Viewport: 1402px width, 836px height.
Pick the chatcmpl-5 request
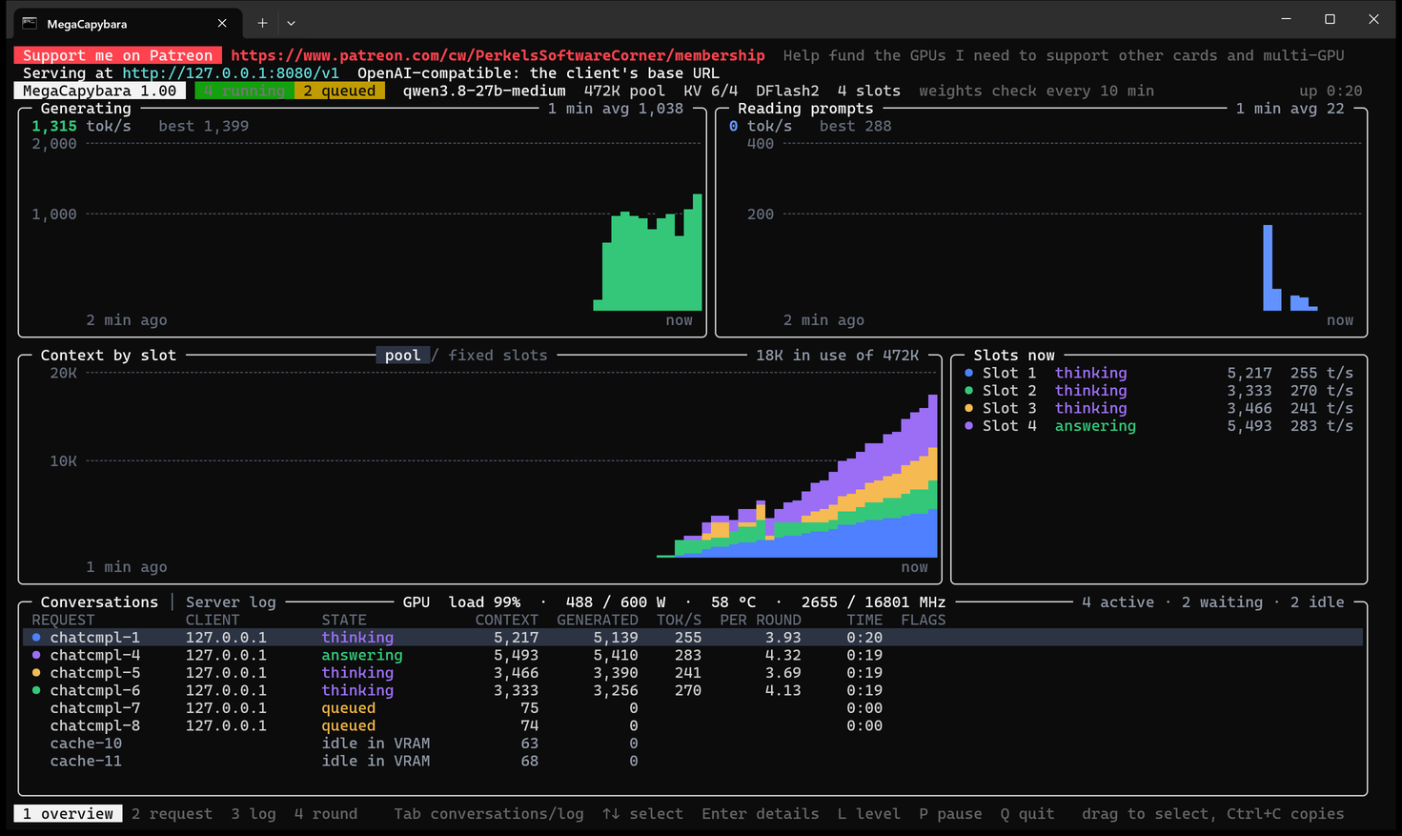click(x=693, y=673)
